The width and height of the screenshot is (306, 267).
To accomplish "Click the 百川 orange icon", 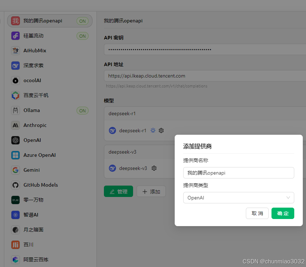I will [x=15, y=245].
